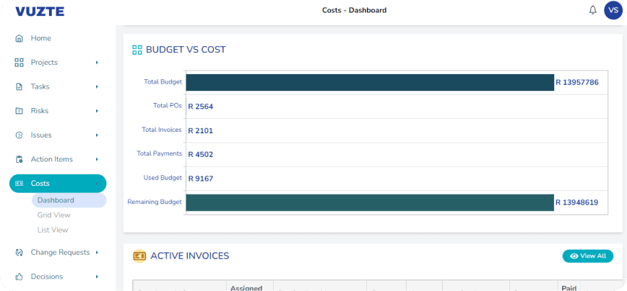Click the Projects grid icon
This screenshot has width=627, height=291.
pyautogui.click(x=19, y=63)
